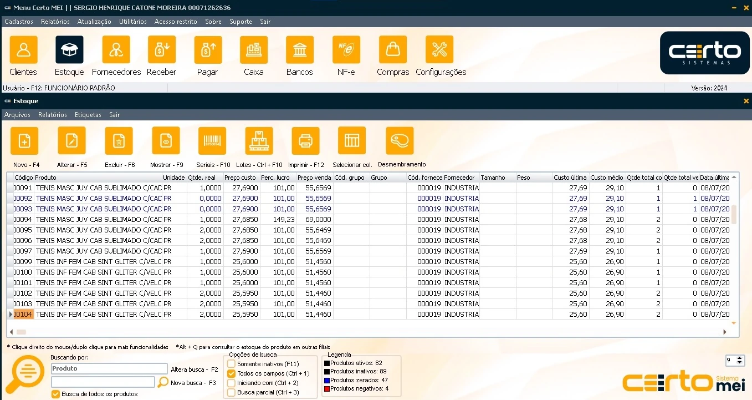Click the magnifier Nova busca icon
Image resolution: width=752 pixels, height=400 pixels.
[163, 382]
